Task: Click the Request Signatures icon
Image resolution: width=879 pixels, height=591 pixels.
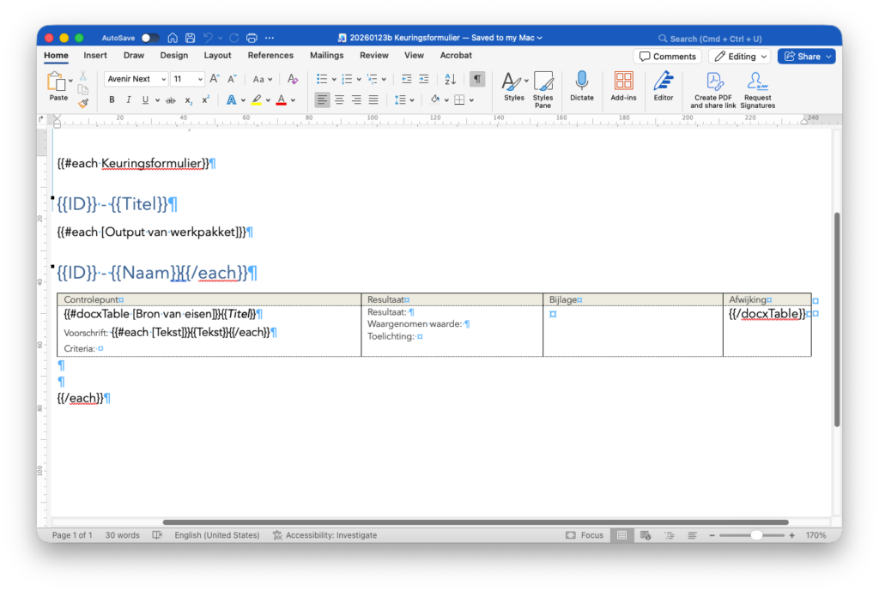Action: [x=757, y=81]
